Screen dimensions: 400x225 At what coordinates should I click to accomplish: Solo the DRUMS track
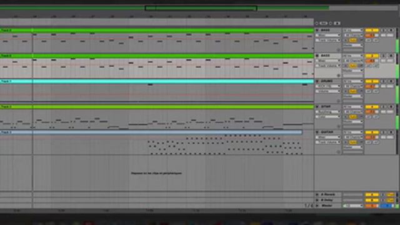click(x=383, y=81)
